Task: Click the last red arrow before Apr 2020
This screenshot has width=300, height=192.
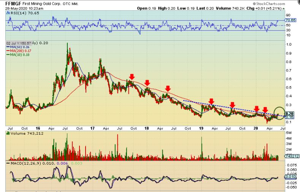Action: (x=265, y=110)
